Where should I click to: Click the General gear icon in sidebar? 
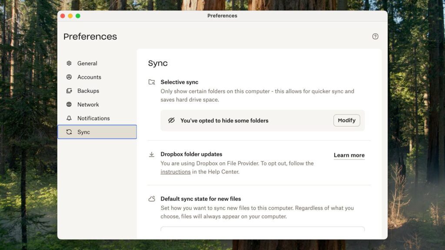[x=69, y=63]
